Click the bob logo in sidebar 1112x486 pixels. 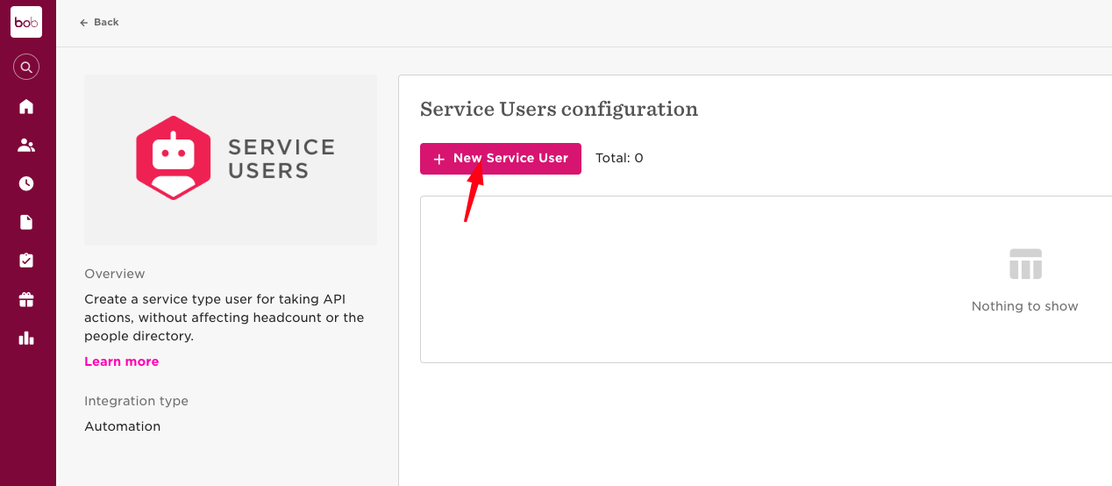click(x=26, y=22)
